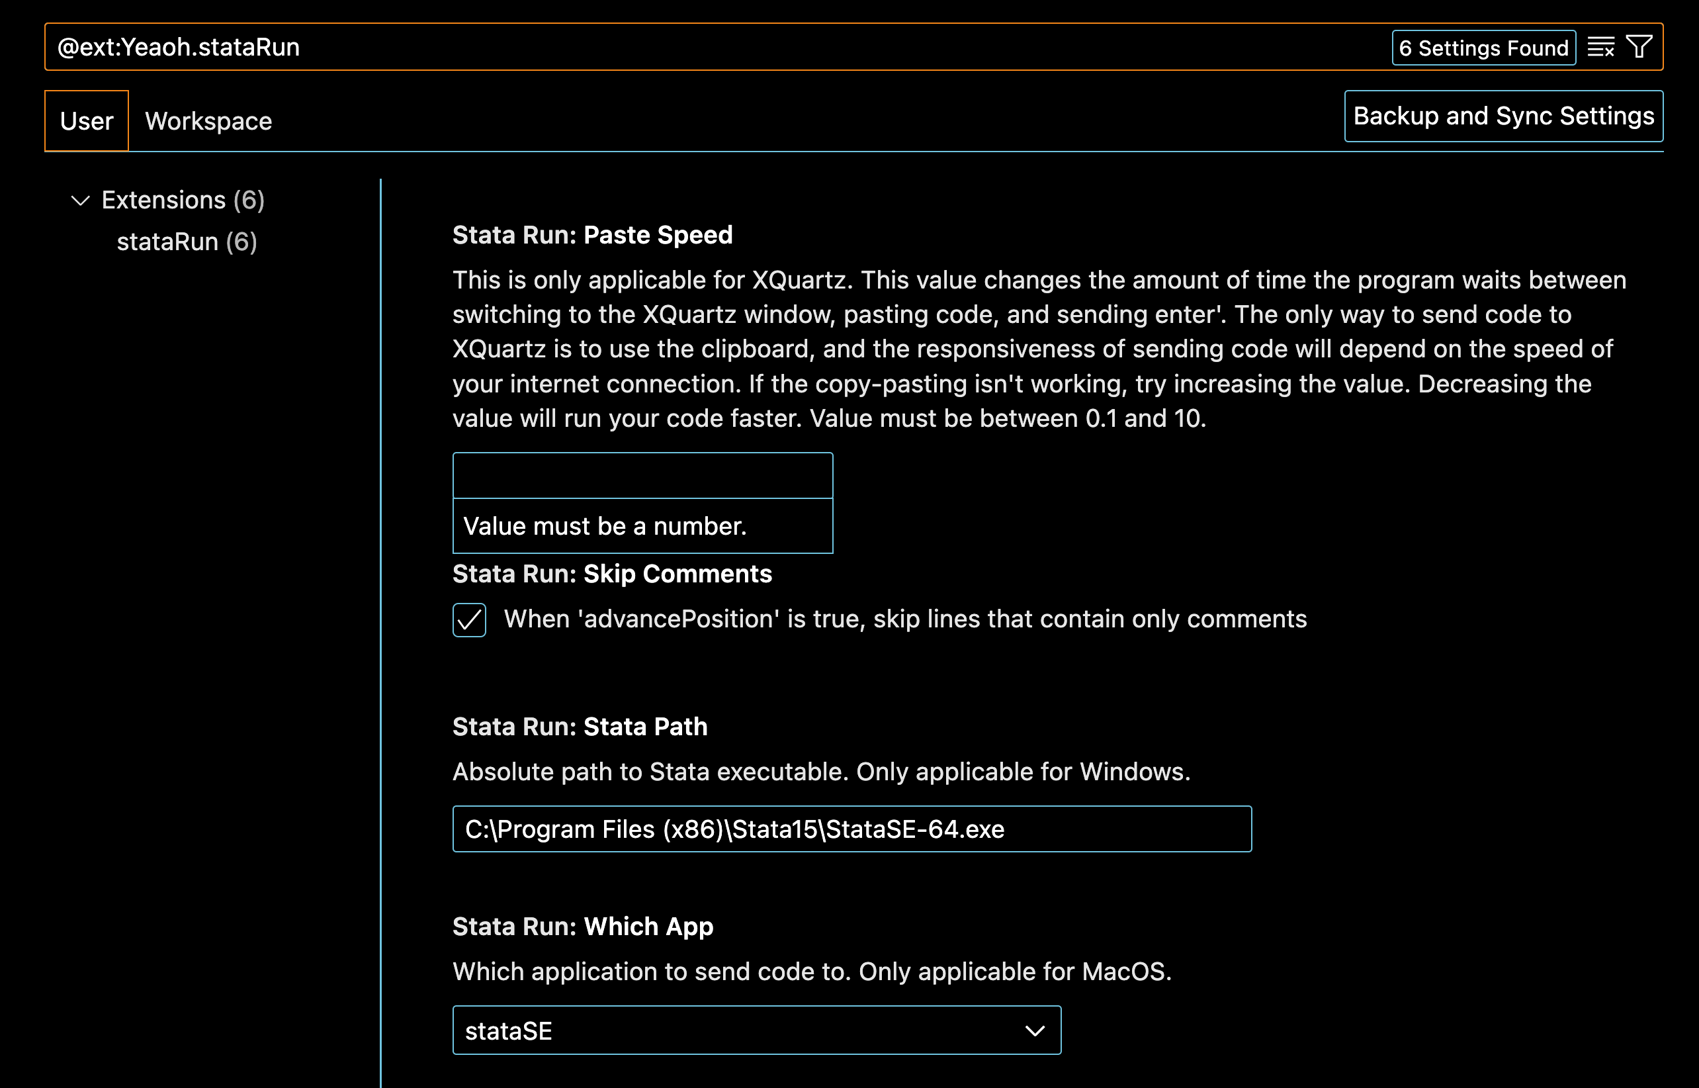This screenshot has width=1699, height=1088.
Task: Select the Stata Run: Paste Speed heading
Action: tap(592, 235)
